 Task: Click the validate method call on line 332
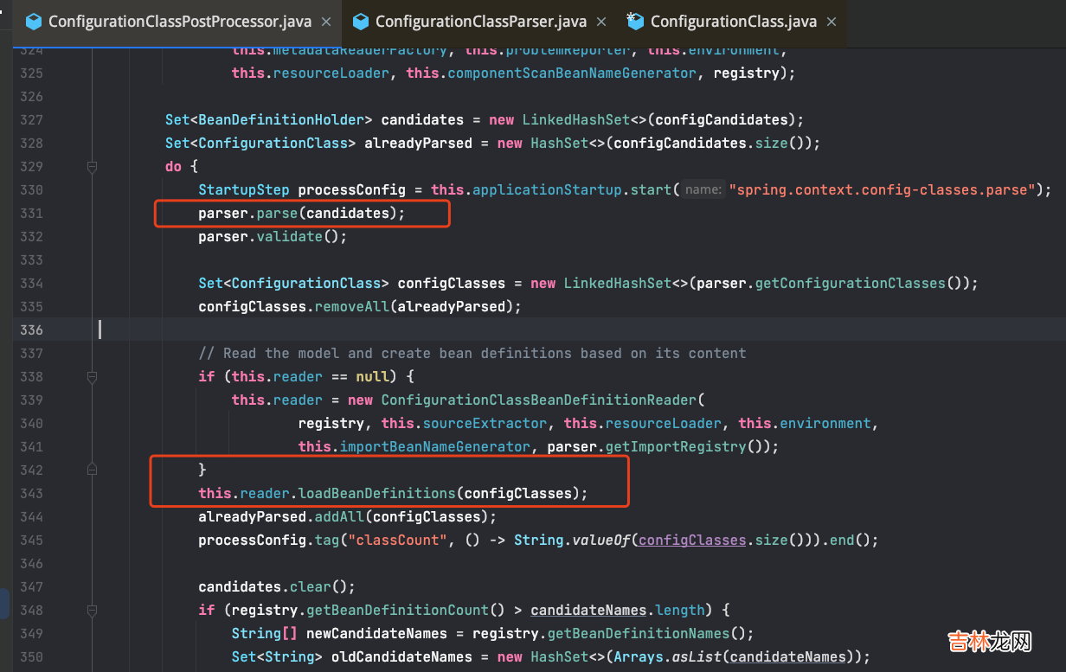coord(289,236)
